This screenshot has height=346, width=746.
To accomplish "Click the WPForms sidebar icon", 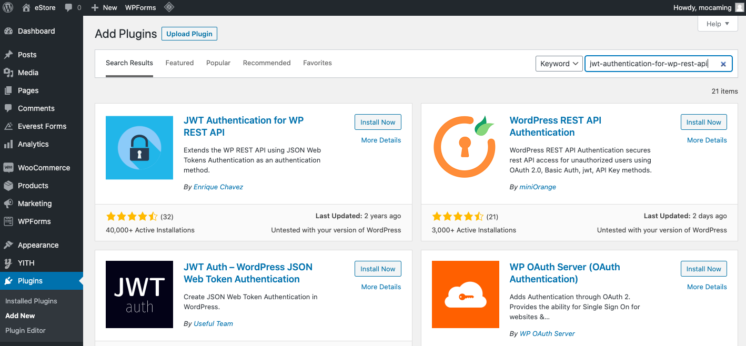I will tap(8, 221).
